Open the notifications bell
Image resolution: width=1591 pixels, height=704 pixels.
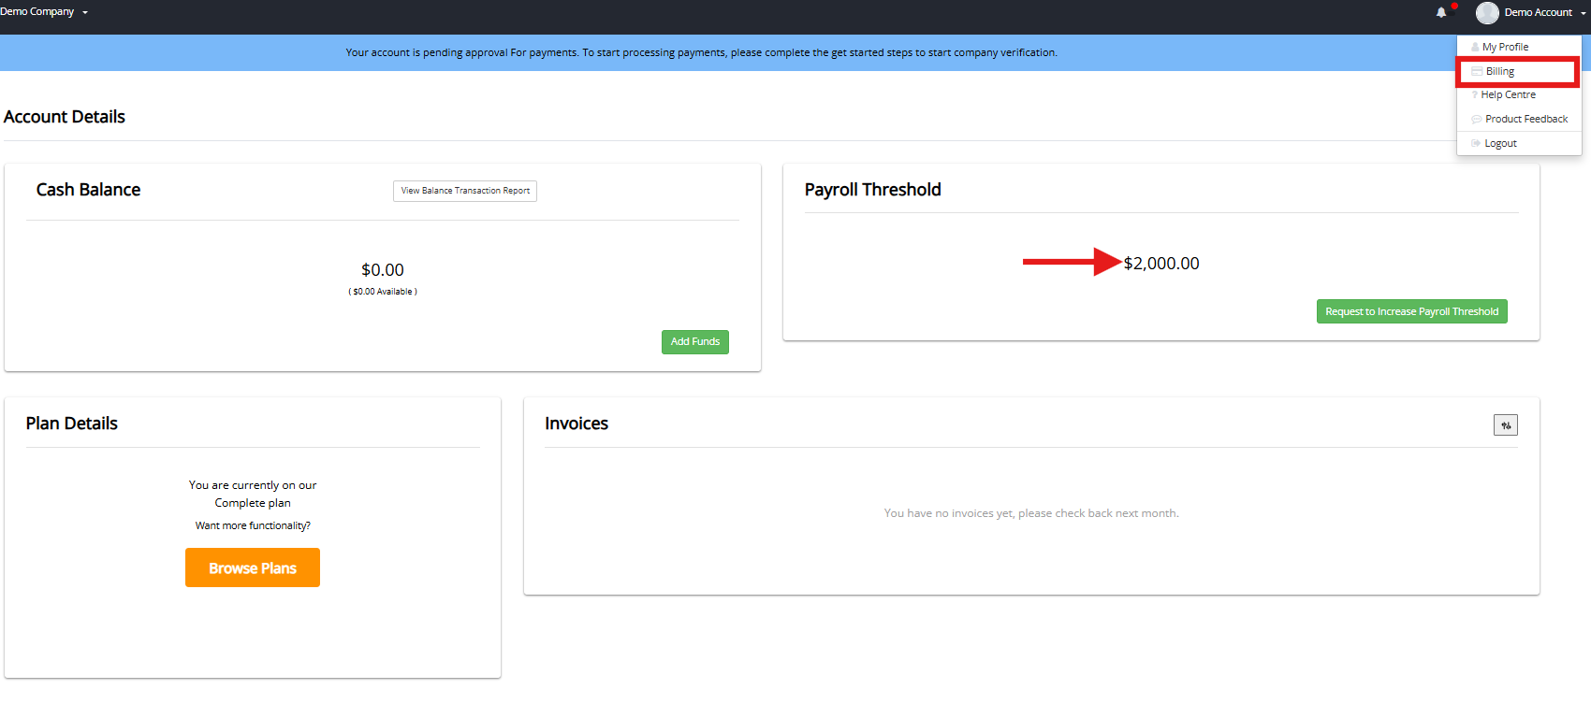pos(1441,13)
